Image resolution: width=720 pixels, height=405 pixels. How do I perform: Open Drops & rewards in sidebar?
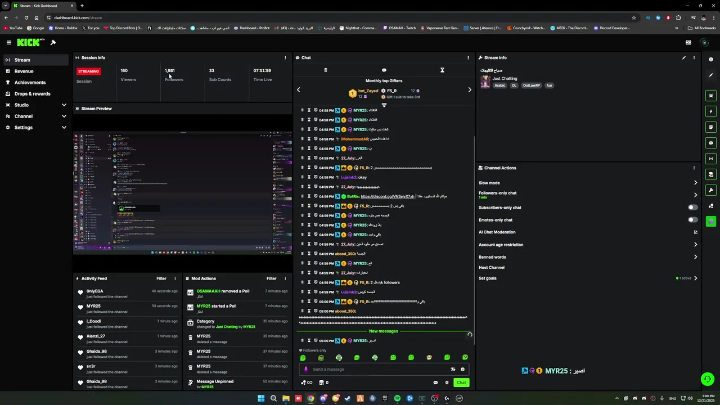[35, 94]
